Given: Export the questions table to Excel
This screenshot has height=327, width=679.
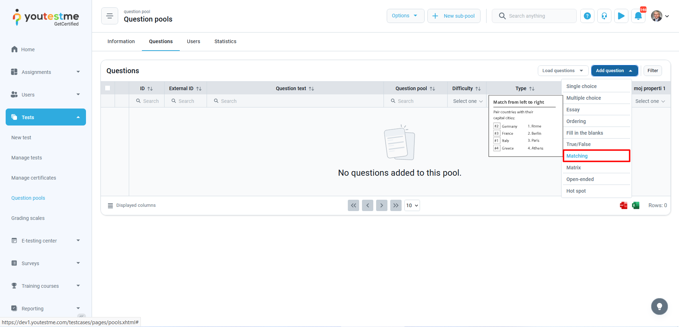Looking at the screenshot, I should 635,205.
